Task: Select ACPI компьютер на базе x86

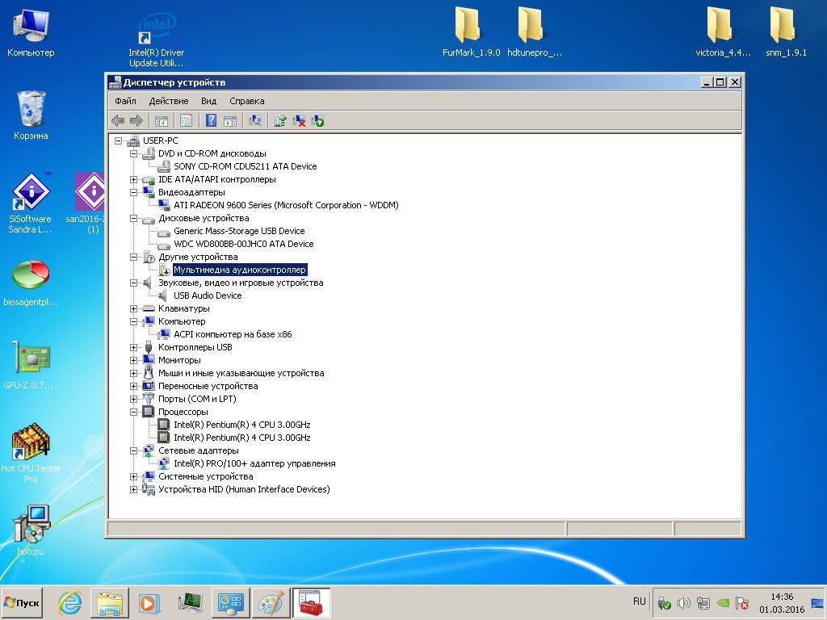Action: [x=233, y=334]
